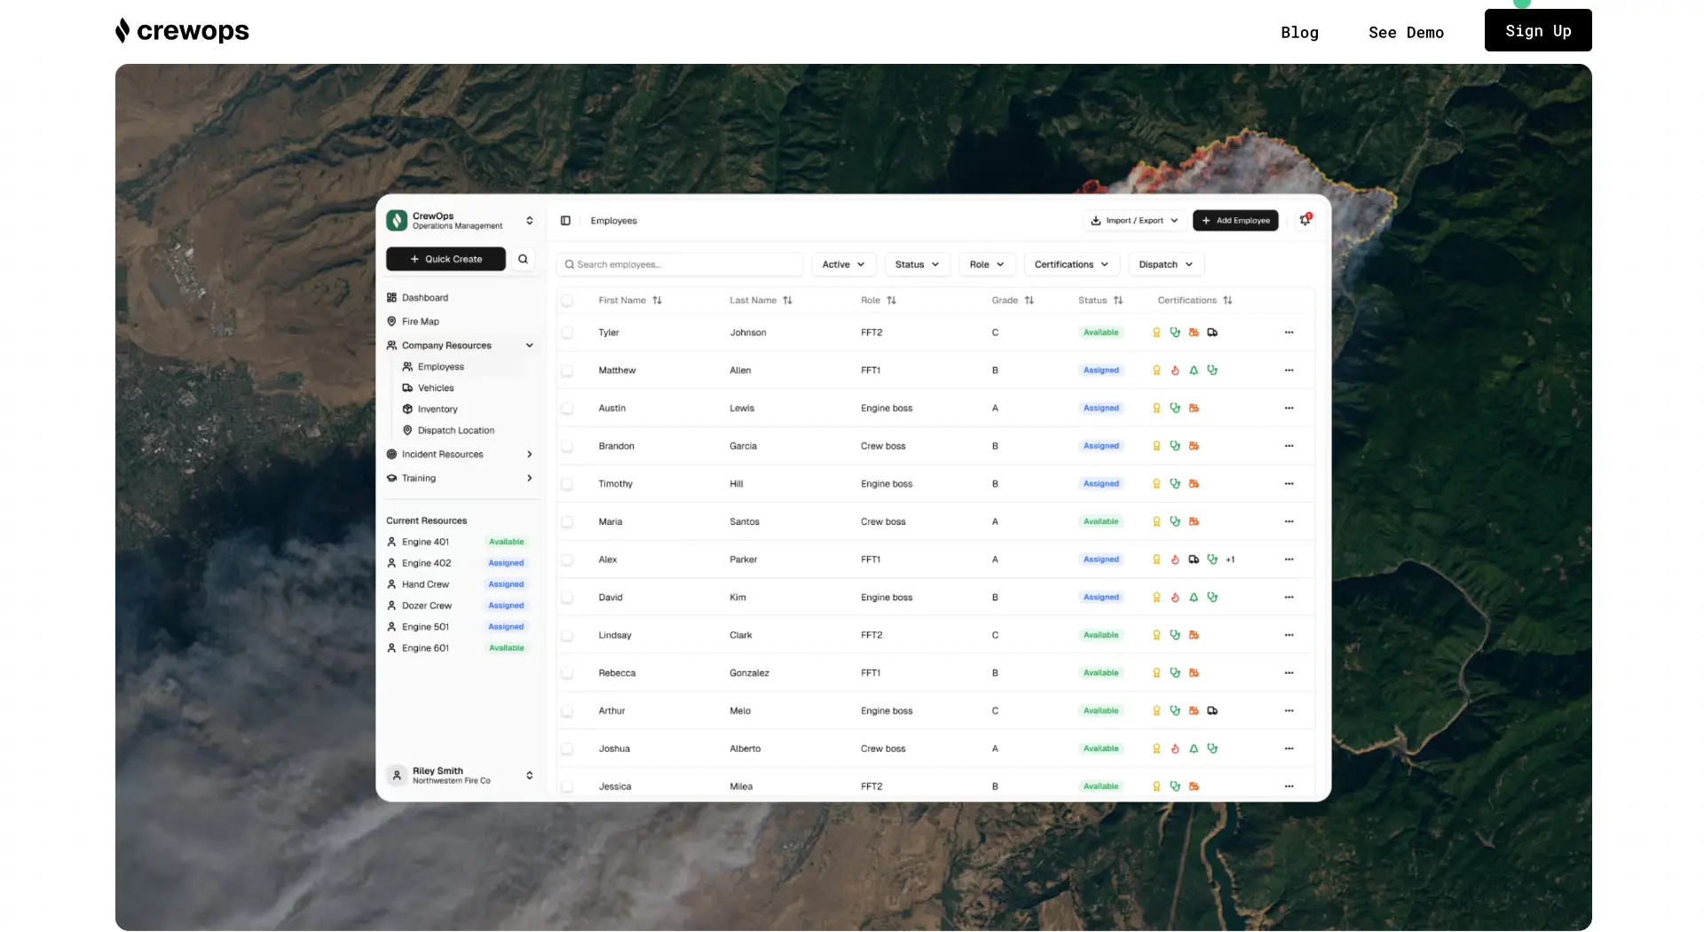Open the notifications bell icon

[x=1305, y=220]
